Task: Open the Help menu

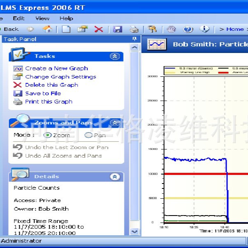Action: (x=66, y=18)
